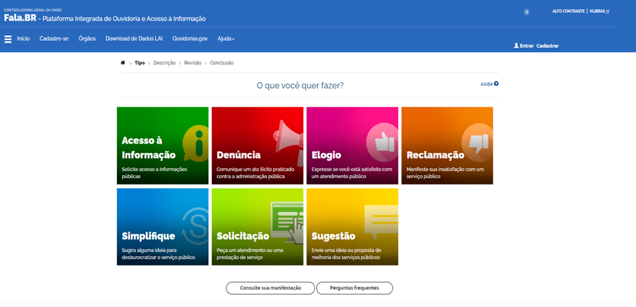Click 'Solicite acesso a informações públicas' text

tap(155, 173)
